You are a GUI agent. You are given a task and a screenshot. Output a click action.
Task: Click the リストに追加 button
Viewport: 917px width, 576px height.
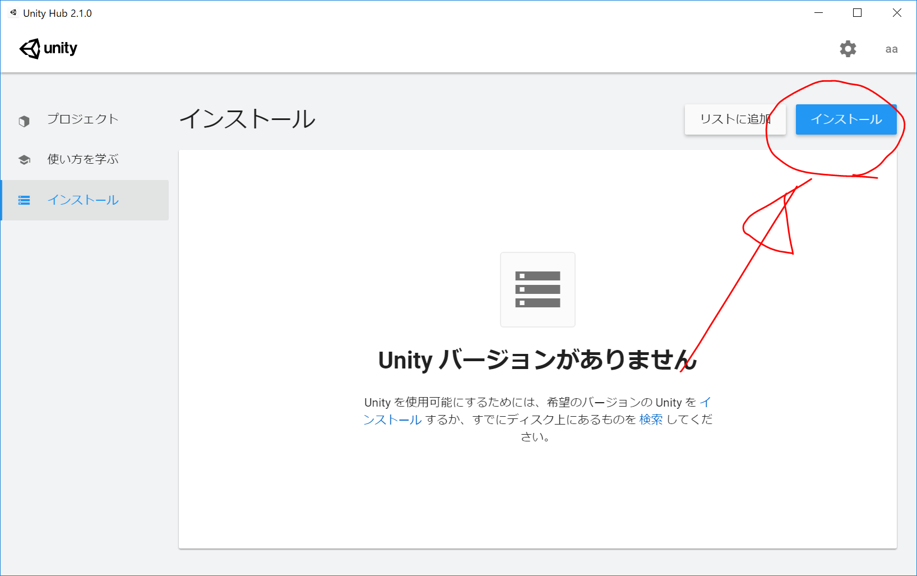(x=735, y=119)
